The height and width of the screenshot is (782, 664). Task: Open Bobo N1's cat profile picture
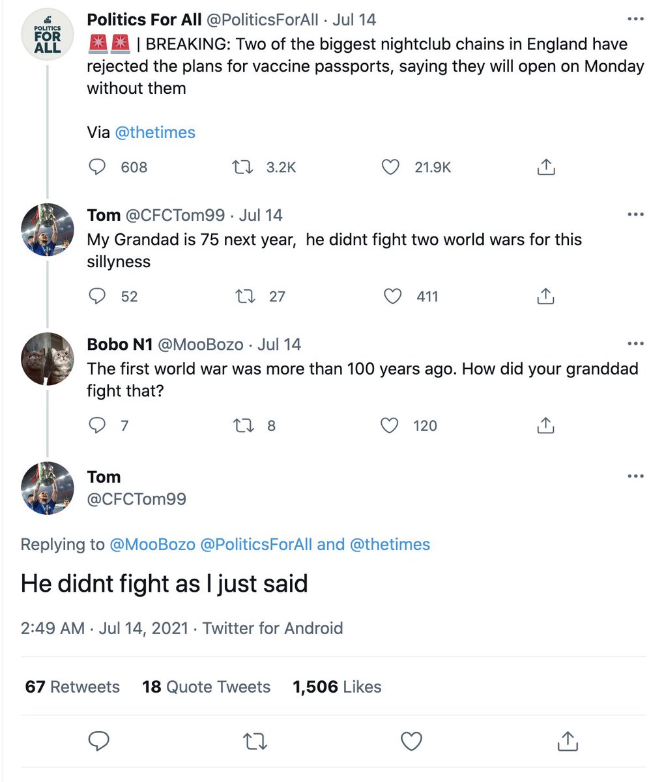click(48, 359)
